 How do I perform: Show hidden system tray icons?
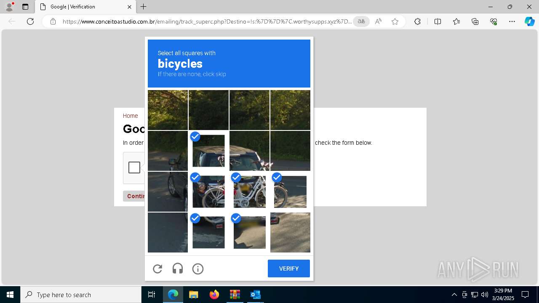[x=454, y=295]
